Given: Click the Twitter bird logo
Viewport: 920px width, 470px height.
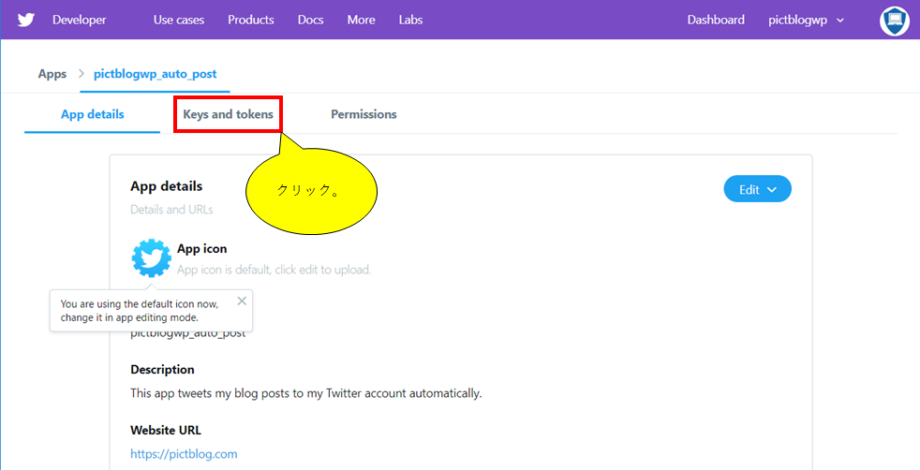Looking at the screenshot, I should [x=26, y=20].
